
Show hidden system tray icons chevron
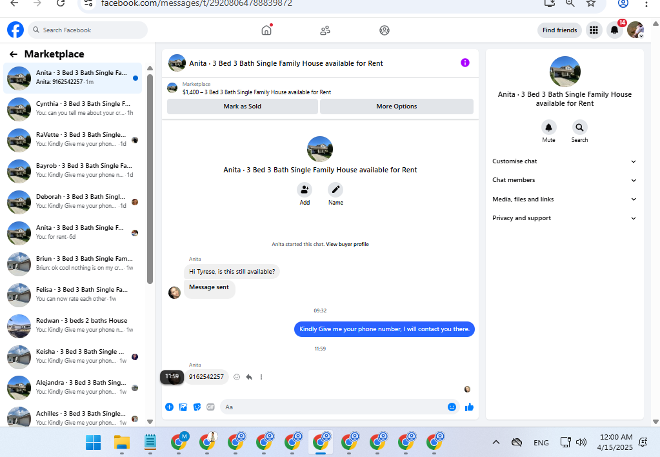pos(496,442)
